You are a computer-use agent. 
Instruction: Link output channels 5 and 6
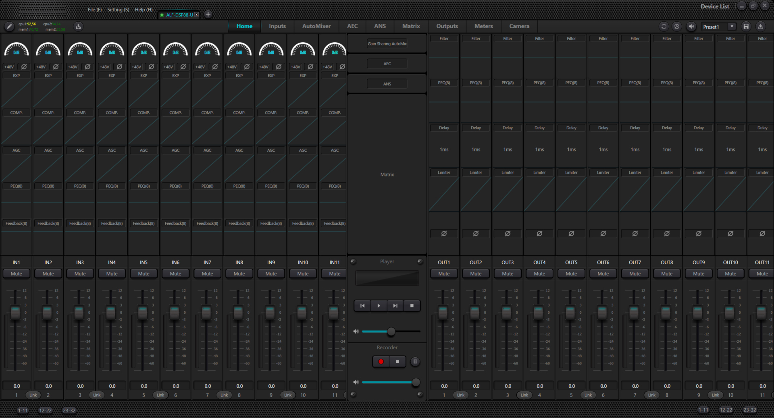(x=588, y=395)
